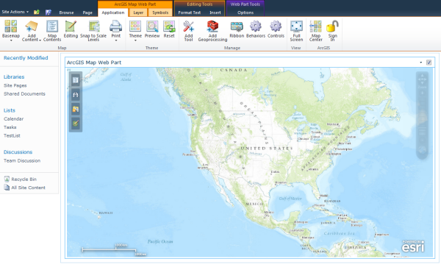Open the Libraries heading link
Viewport: 441px width, 267px height.
coord(14,76)
